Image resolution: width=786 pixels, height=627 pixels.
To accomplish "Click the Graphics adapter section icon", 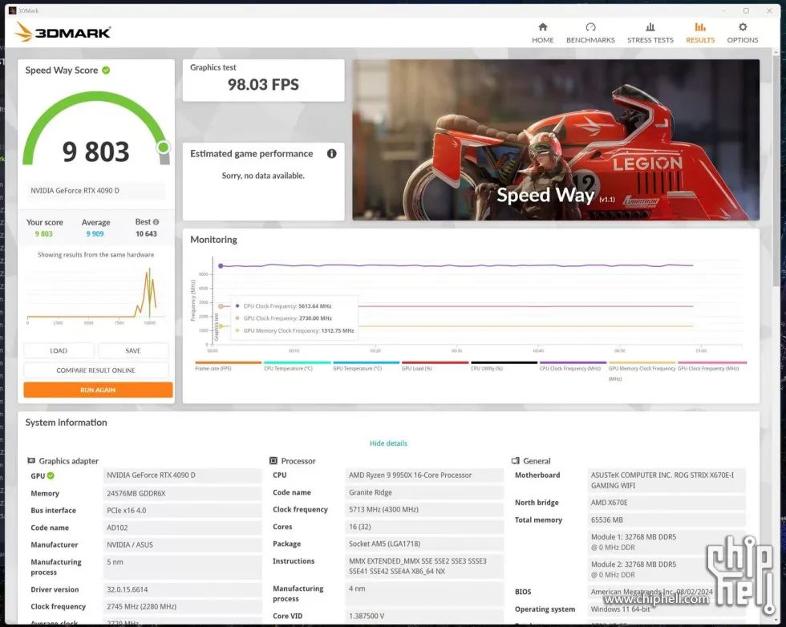I will [x=31, y=460].
